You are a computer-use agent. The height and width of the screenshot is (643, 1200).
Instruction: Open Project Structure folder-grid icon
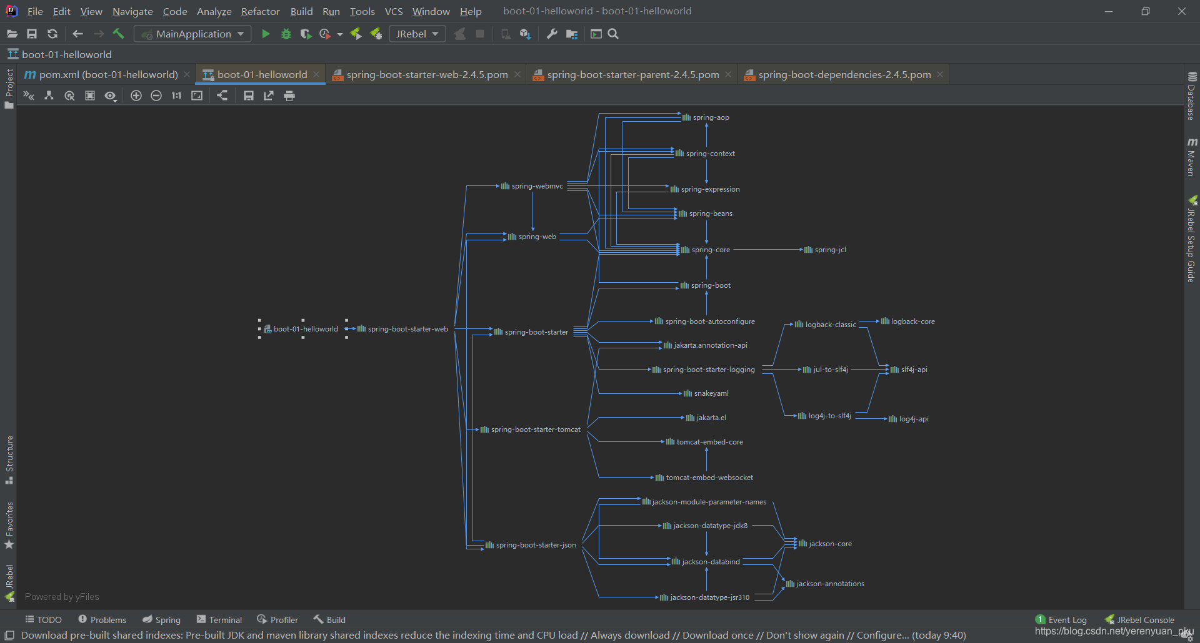[x=572, y=34]
